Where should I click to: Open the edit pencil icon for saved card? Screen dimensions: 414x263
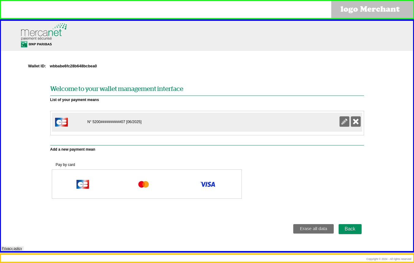[344, 122]
